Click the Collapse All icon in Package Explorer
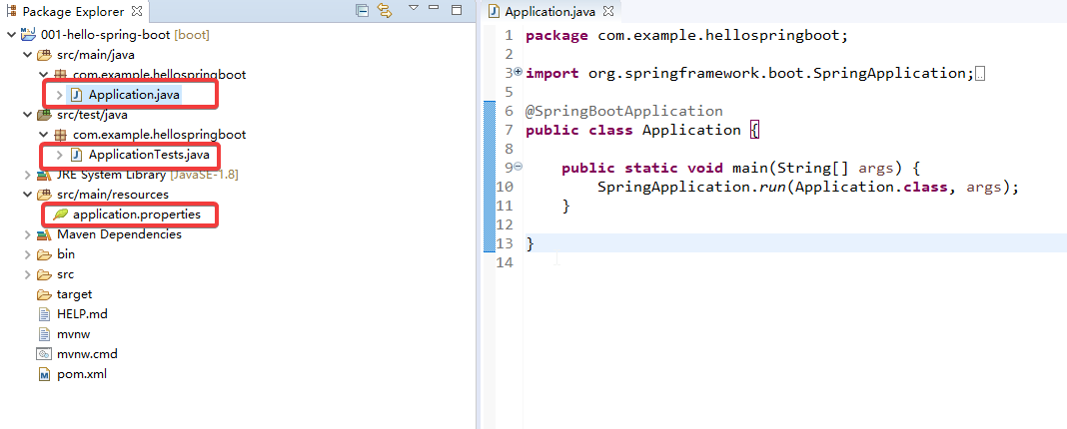 tap(362, 10)
